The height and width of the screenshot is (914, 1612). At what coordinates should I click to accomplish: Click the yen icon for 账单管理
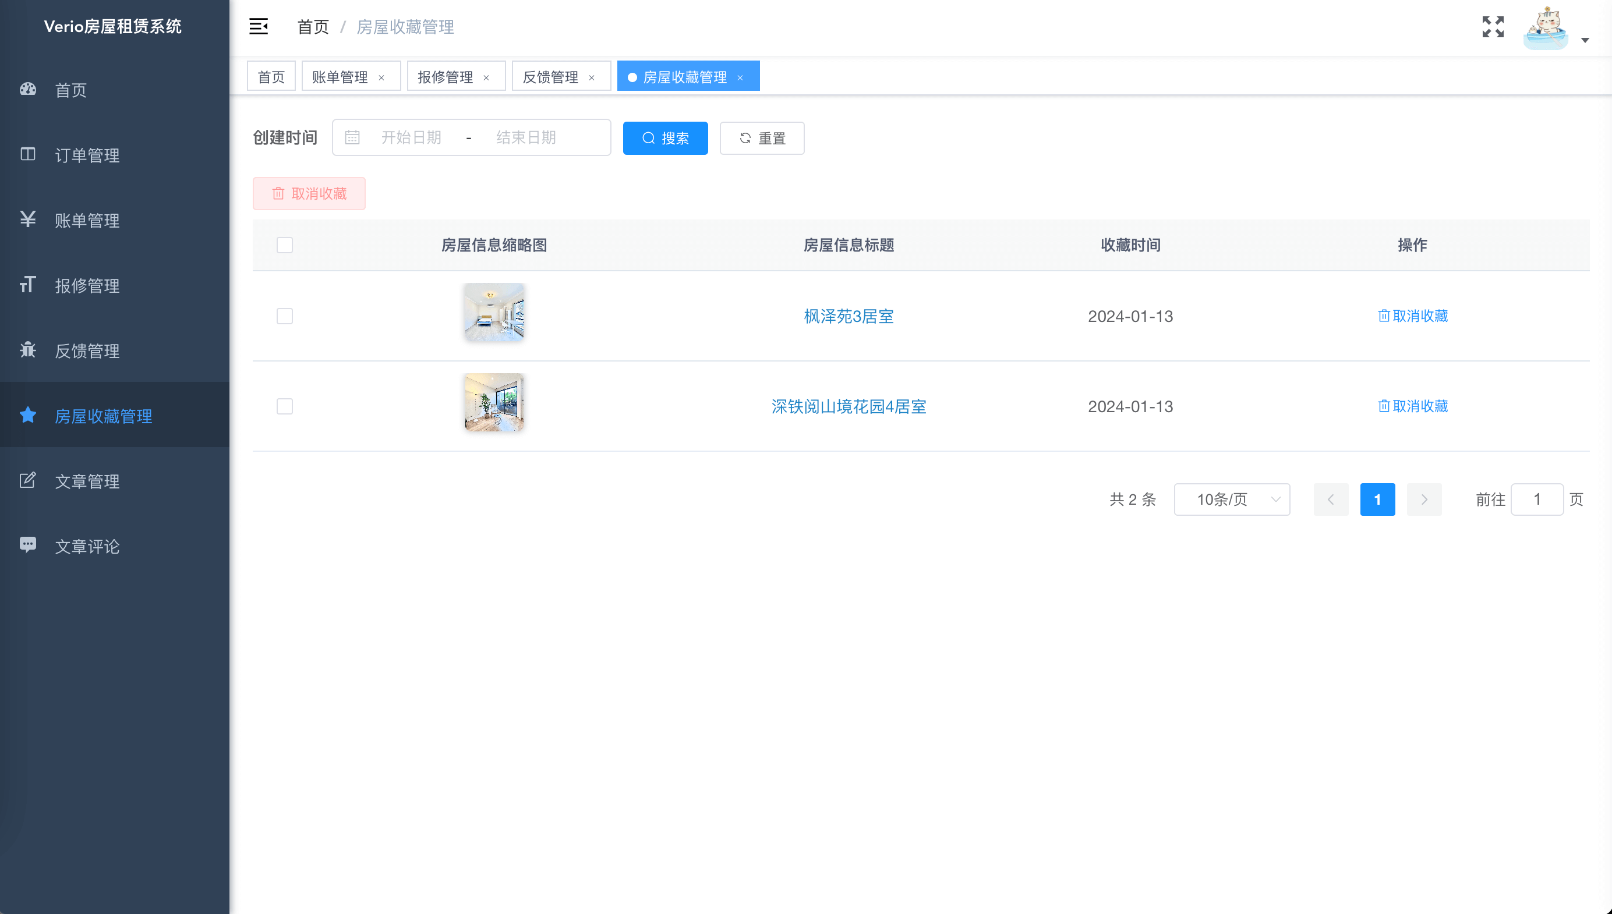click(27, 219)
